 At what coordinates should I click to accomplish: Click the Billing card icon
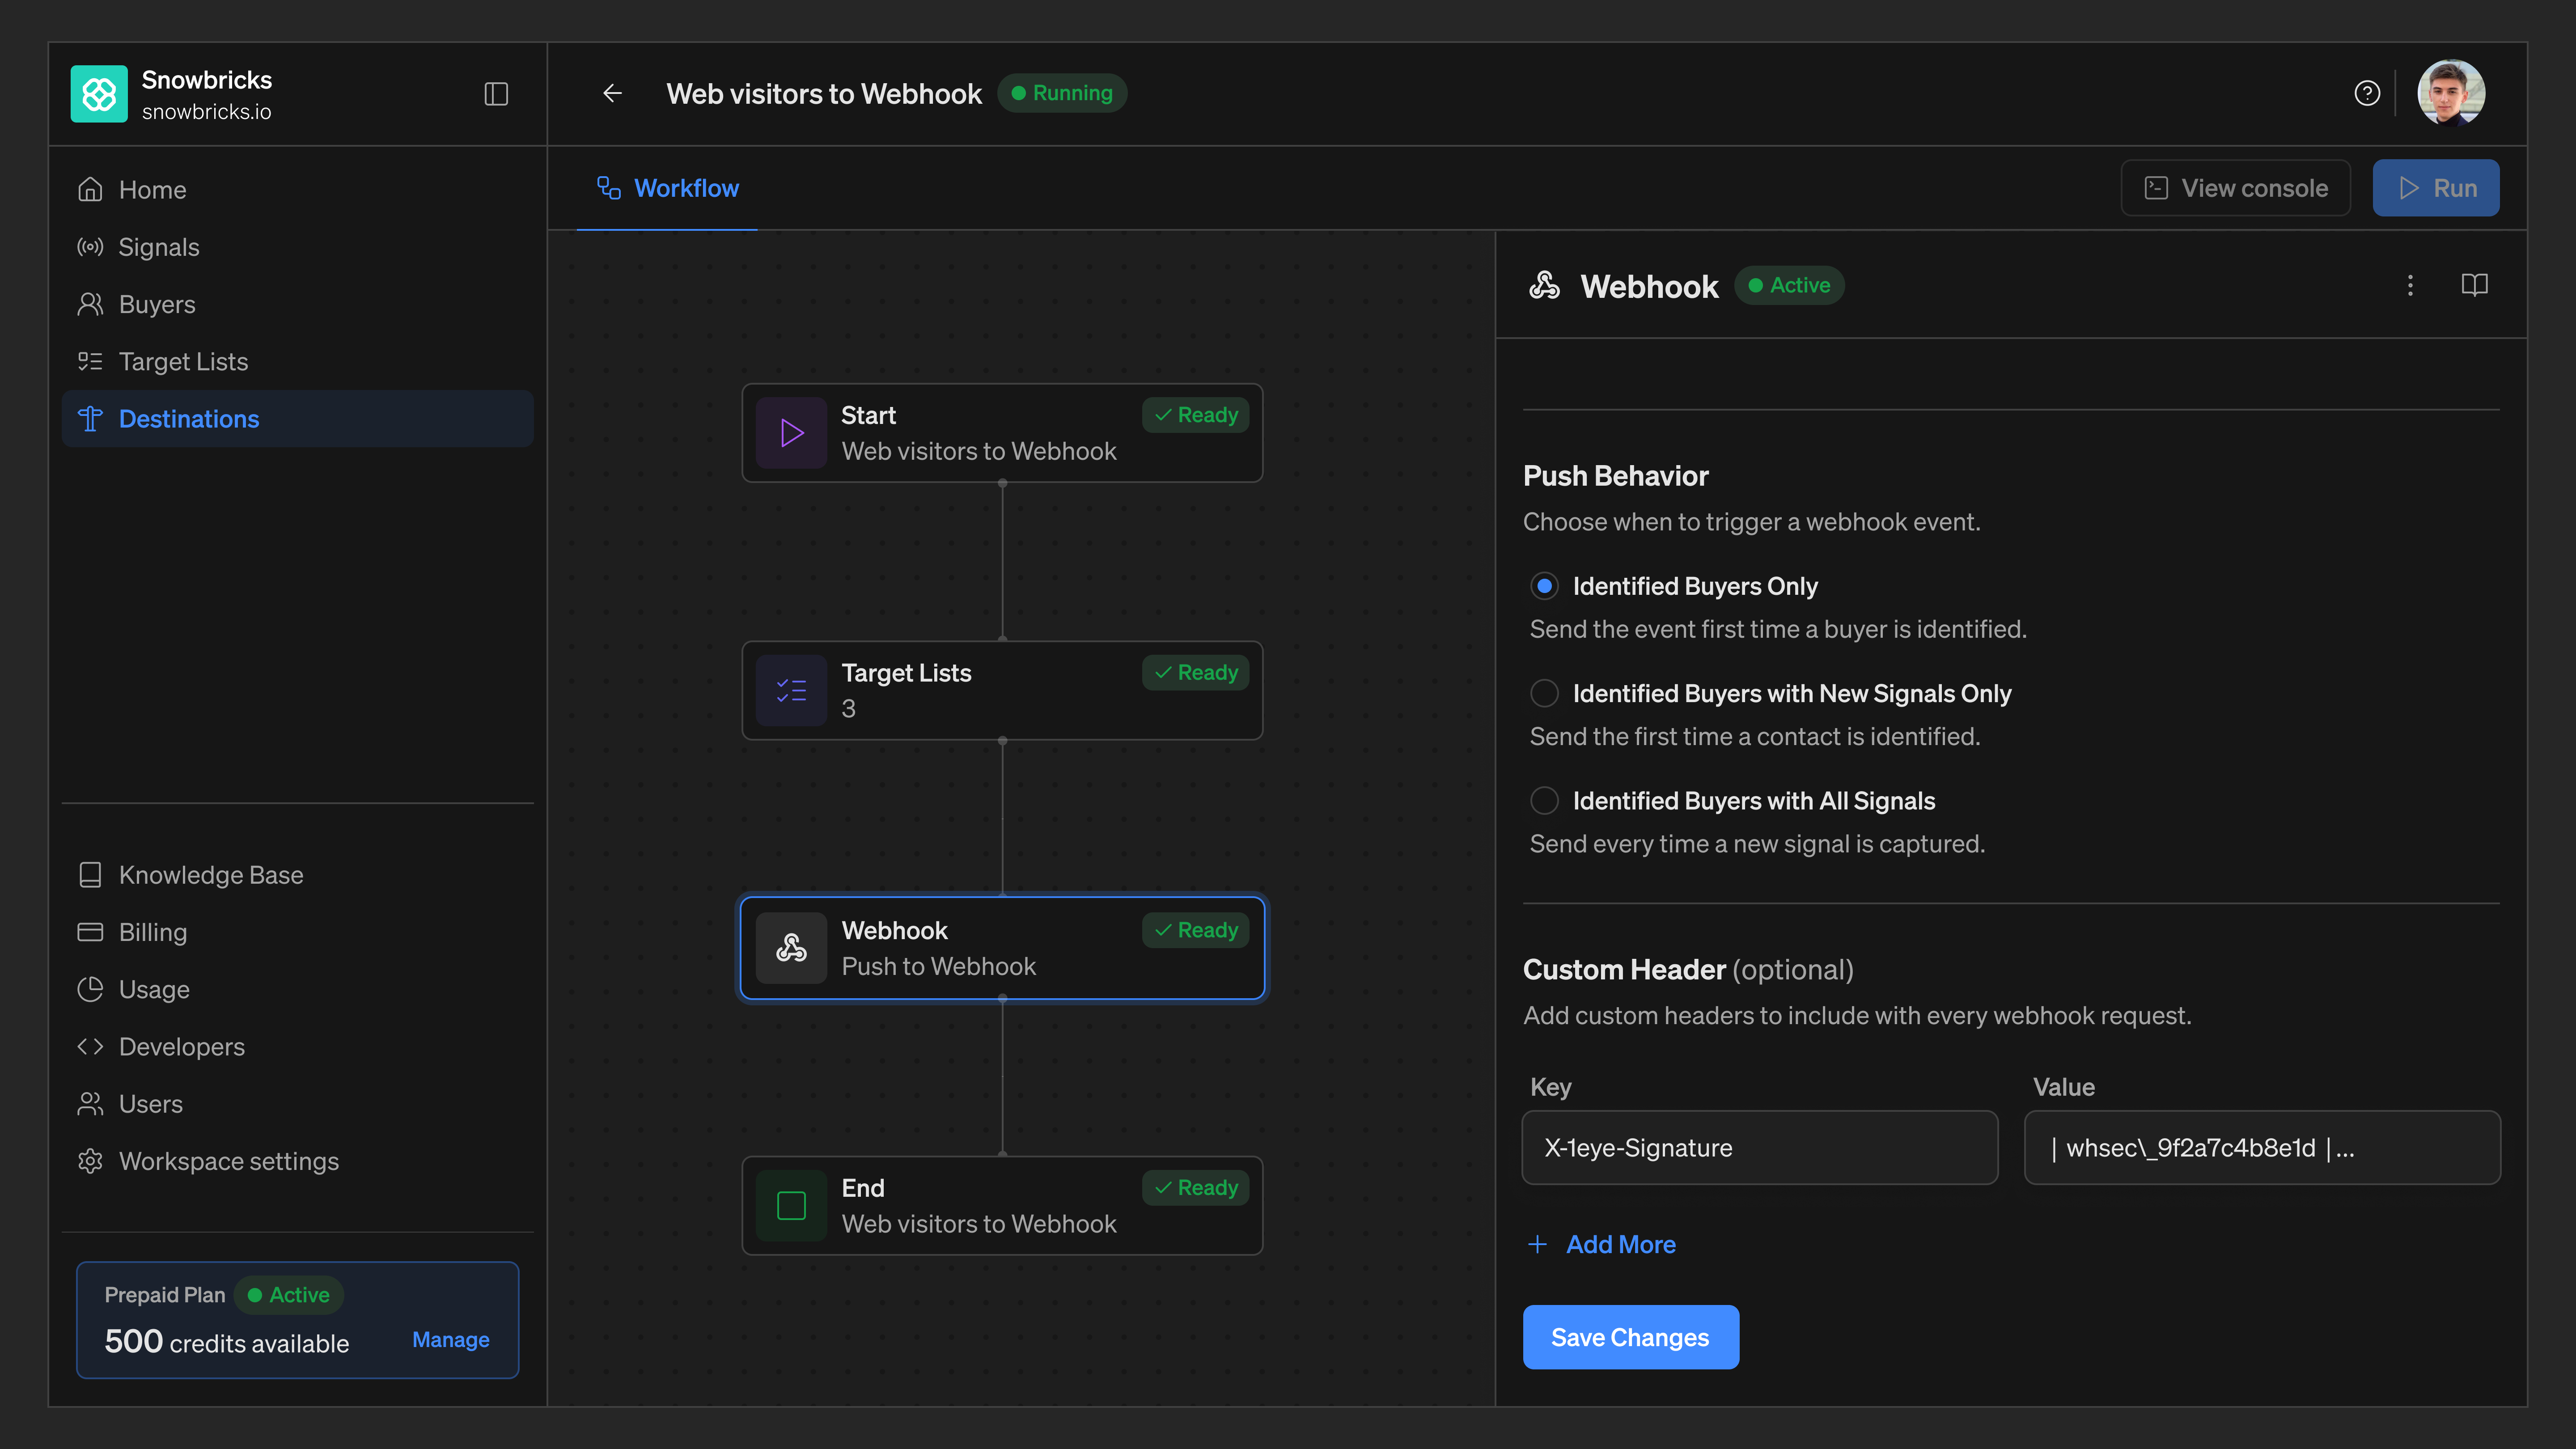pyautogui.click(x=90, y=932)
